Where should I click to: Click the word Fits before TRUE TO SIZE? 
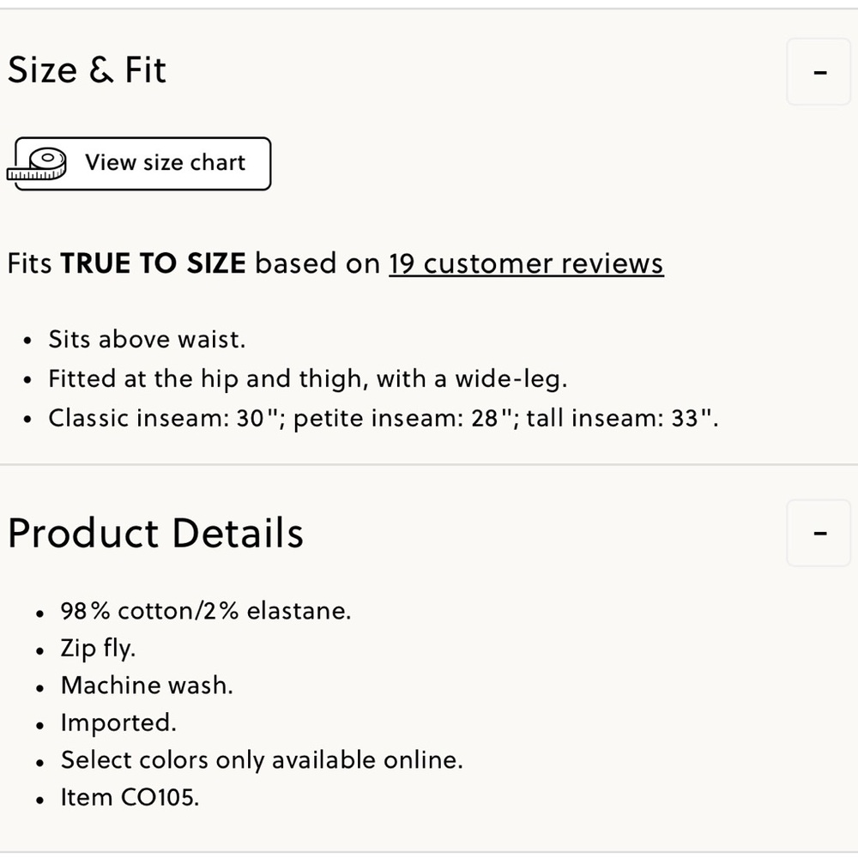tap(30, 263)
